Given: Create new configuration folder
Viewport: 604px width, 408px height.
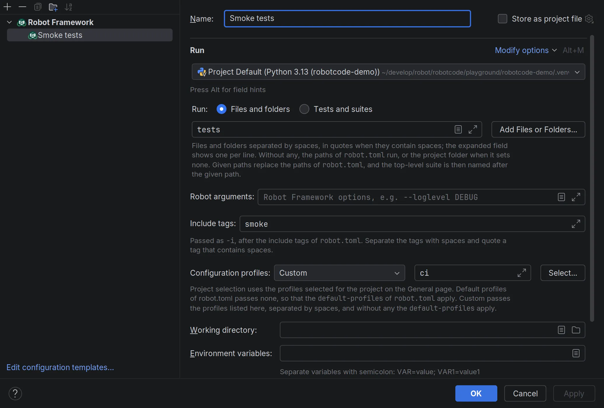Looking at the screenshot, I should (x=53, y=7).
